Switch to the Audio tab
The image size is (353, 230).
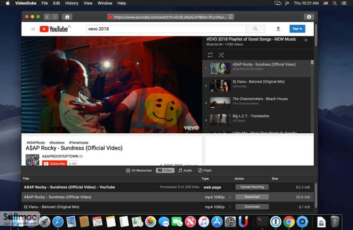pos(185,170)
